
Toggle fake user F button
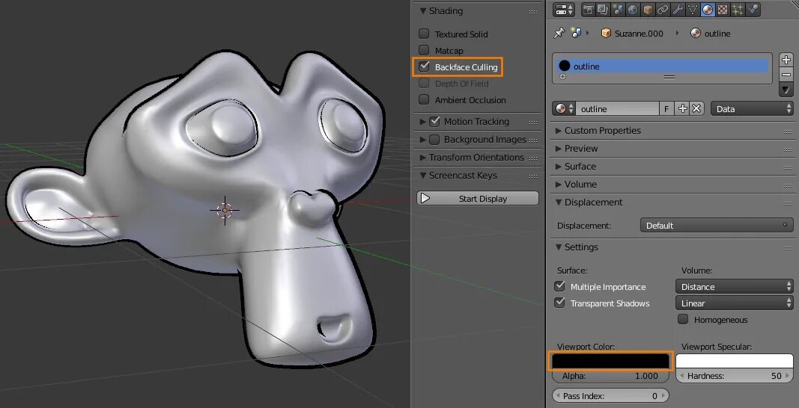tap(666, 109)
